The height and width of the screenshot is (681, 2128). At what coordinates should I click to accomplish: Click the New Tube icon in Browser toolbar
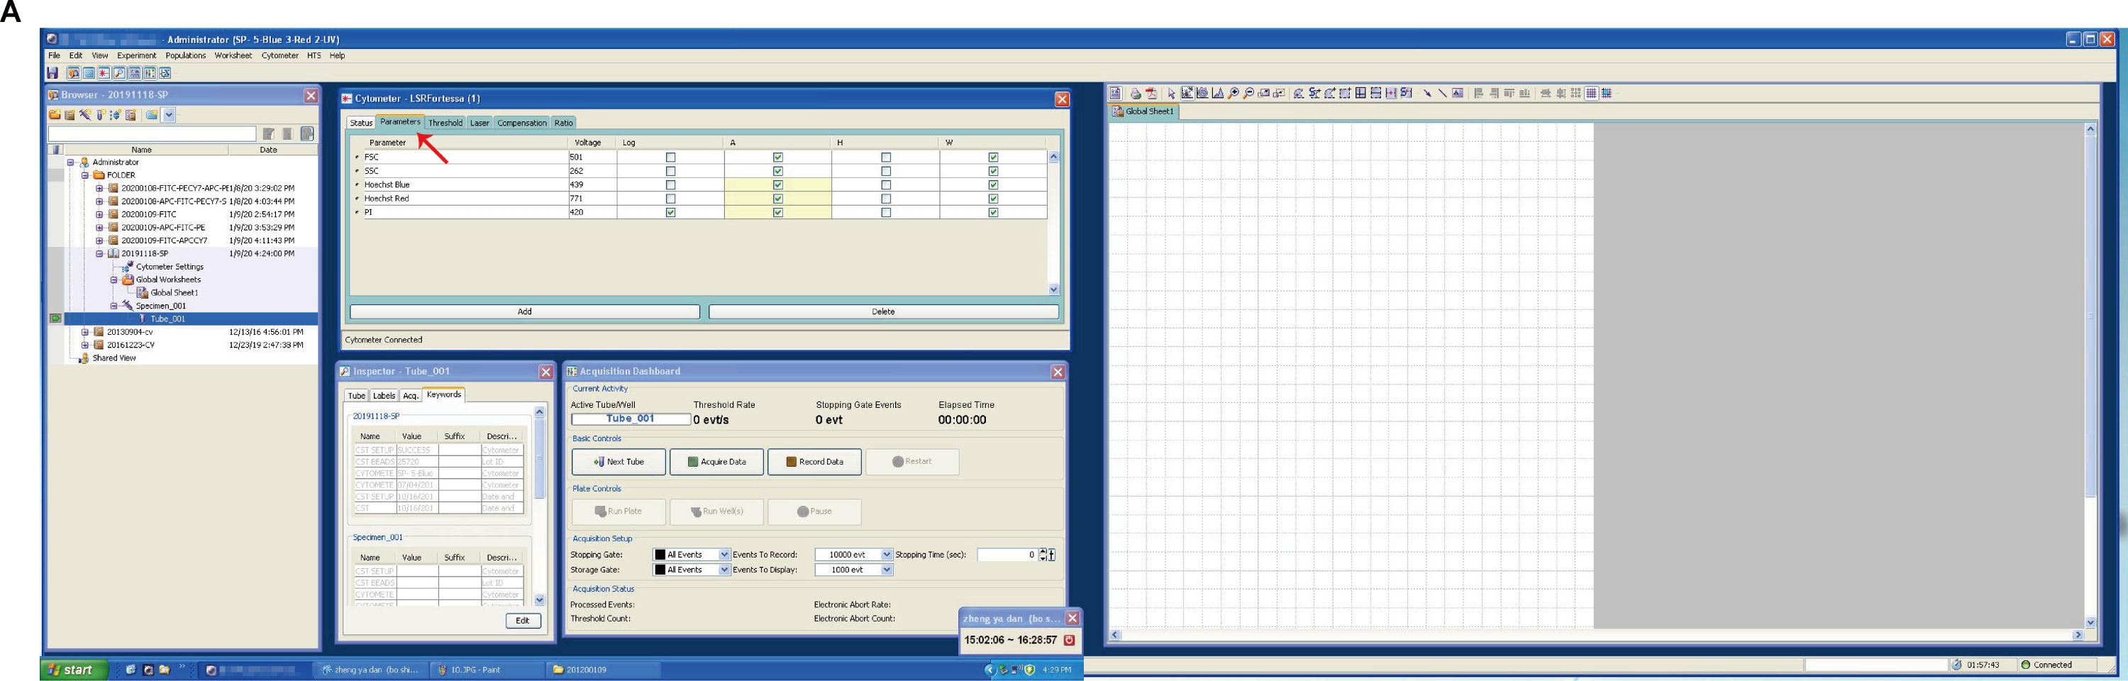coord(100,115)
